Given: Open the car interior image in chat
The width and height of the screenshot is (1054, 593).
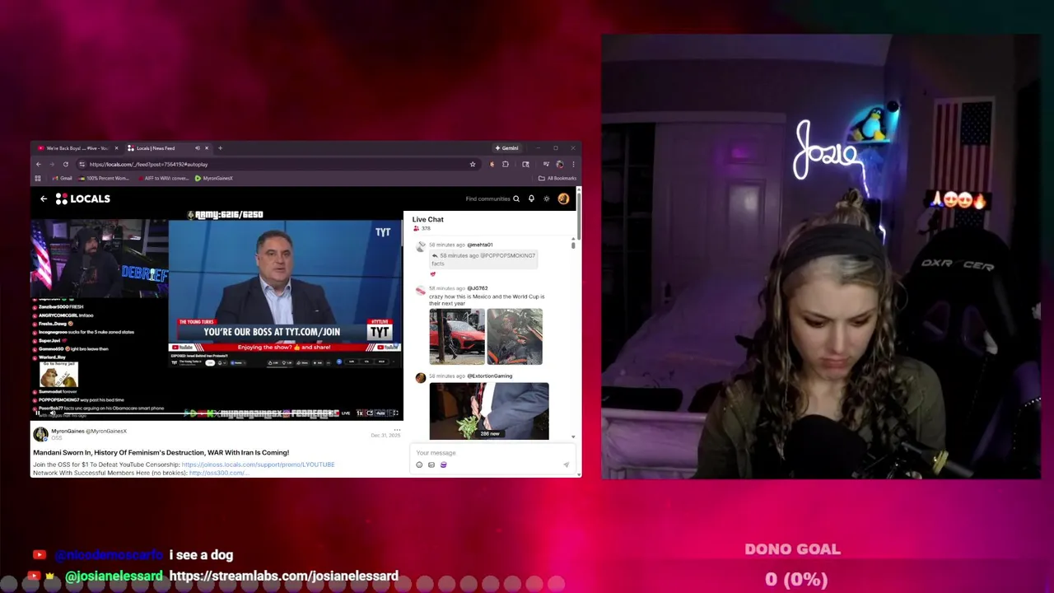Looking at the screenshot, I should point(515,337).
